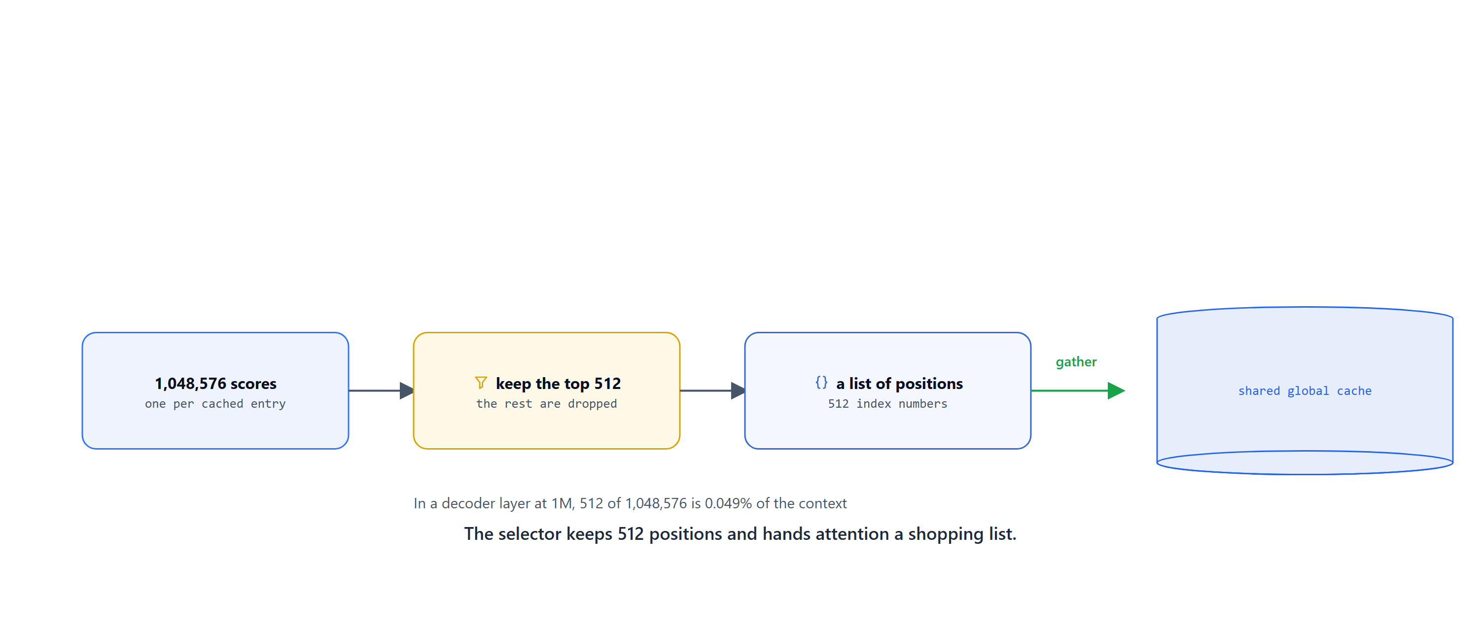Click the 512 index numbers subtitle
The height and width of the screenshot is (635, 1481).
point(888,404)
